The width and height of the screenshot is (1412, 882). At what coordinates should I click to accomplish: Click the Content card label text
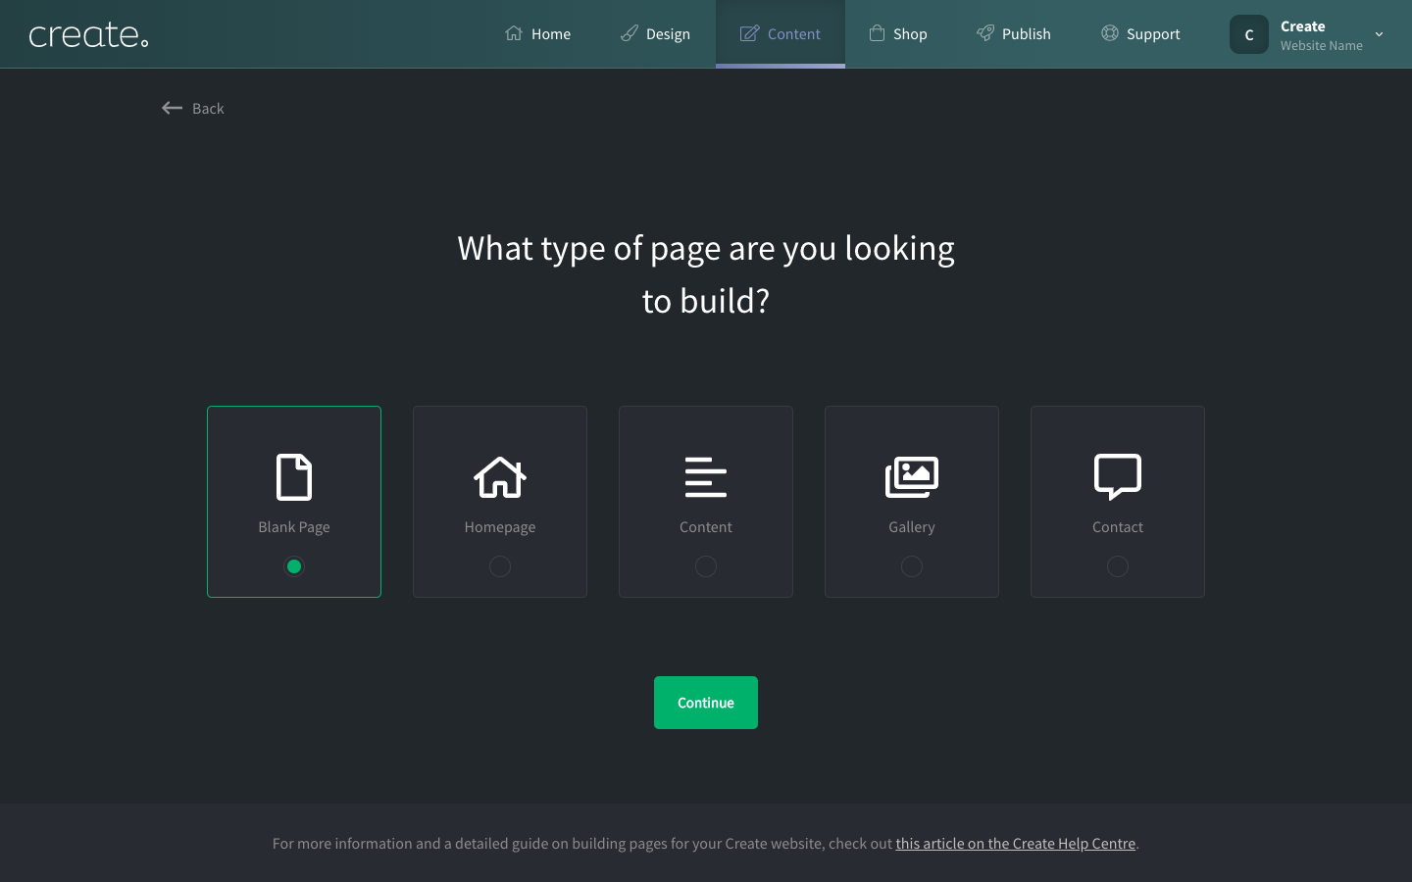(x=706, y=527)
